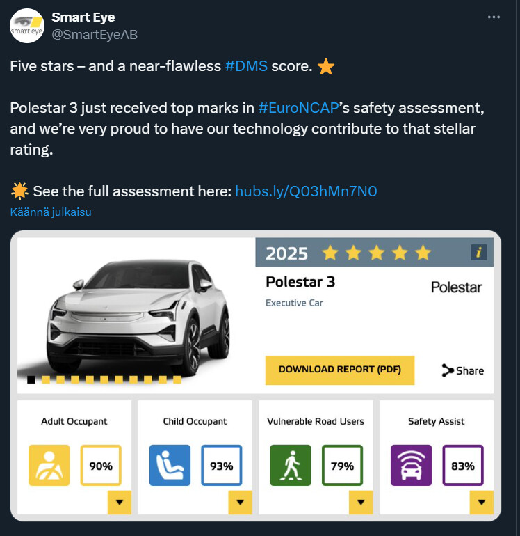
Task: Click the info icon beside the star rating
Action: pos(479,253)
